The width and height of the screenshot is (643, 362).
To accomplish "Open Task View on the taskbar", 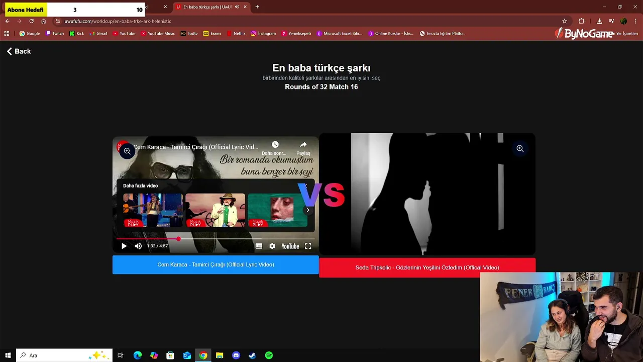I will tap(121, 355).
